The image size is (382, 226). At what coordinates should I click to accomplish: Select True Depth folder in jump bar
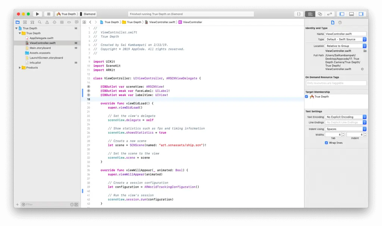pos(132,22)
